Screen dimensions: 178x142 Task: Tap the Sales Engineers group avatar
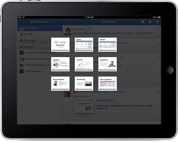(22, 71)
